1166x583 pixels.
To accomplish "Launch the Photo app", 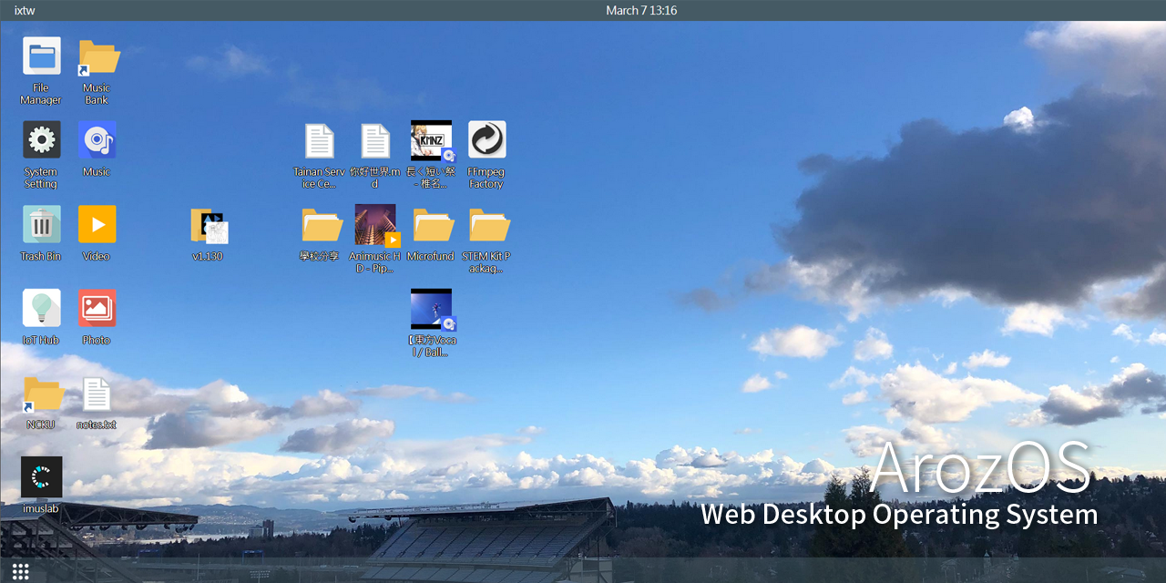I will (97, 309).
